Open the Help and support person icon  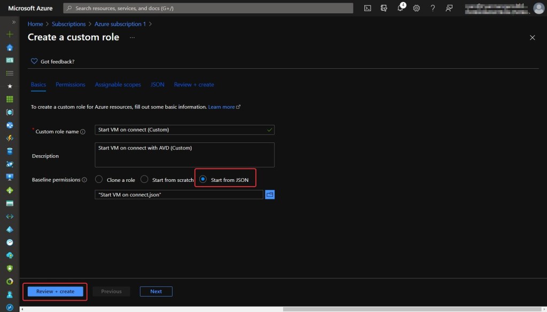tap(10, 294)
